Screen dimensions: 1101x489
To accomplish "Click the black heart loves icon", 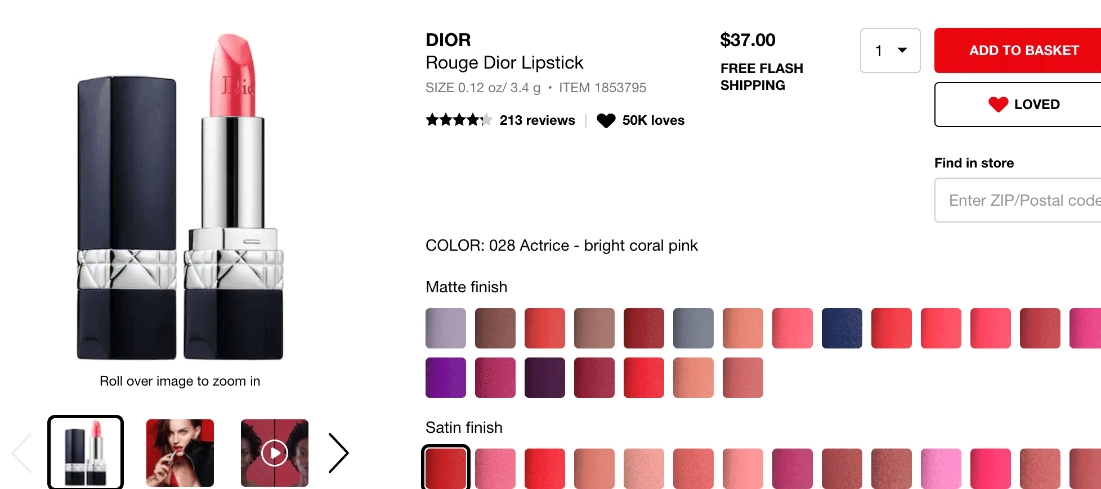I will (606, 120).
